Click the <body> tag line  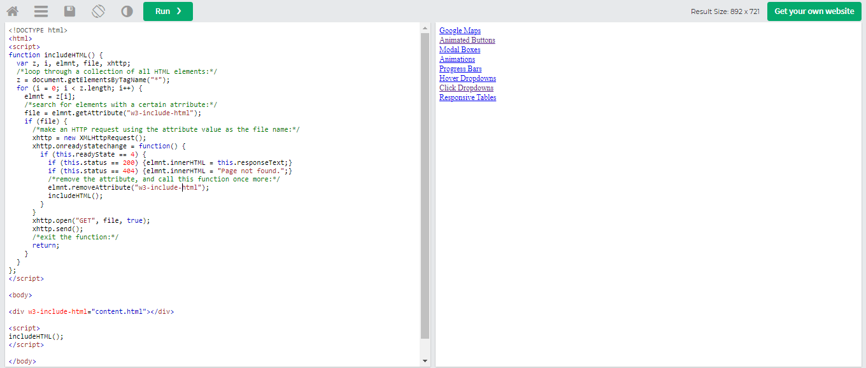pyautogui.click(x=20, y=295)
